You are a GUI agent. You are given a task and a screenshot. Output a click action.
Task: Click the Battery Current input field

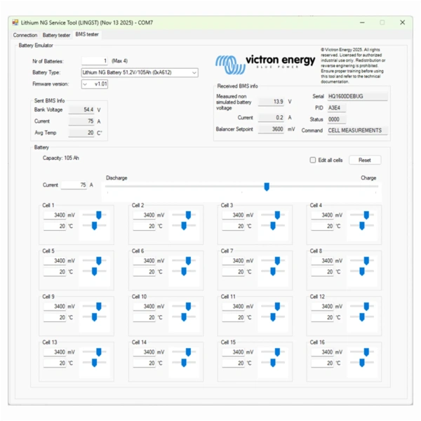[73, 185]
